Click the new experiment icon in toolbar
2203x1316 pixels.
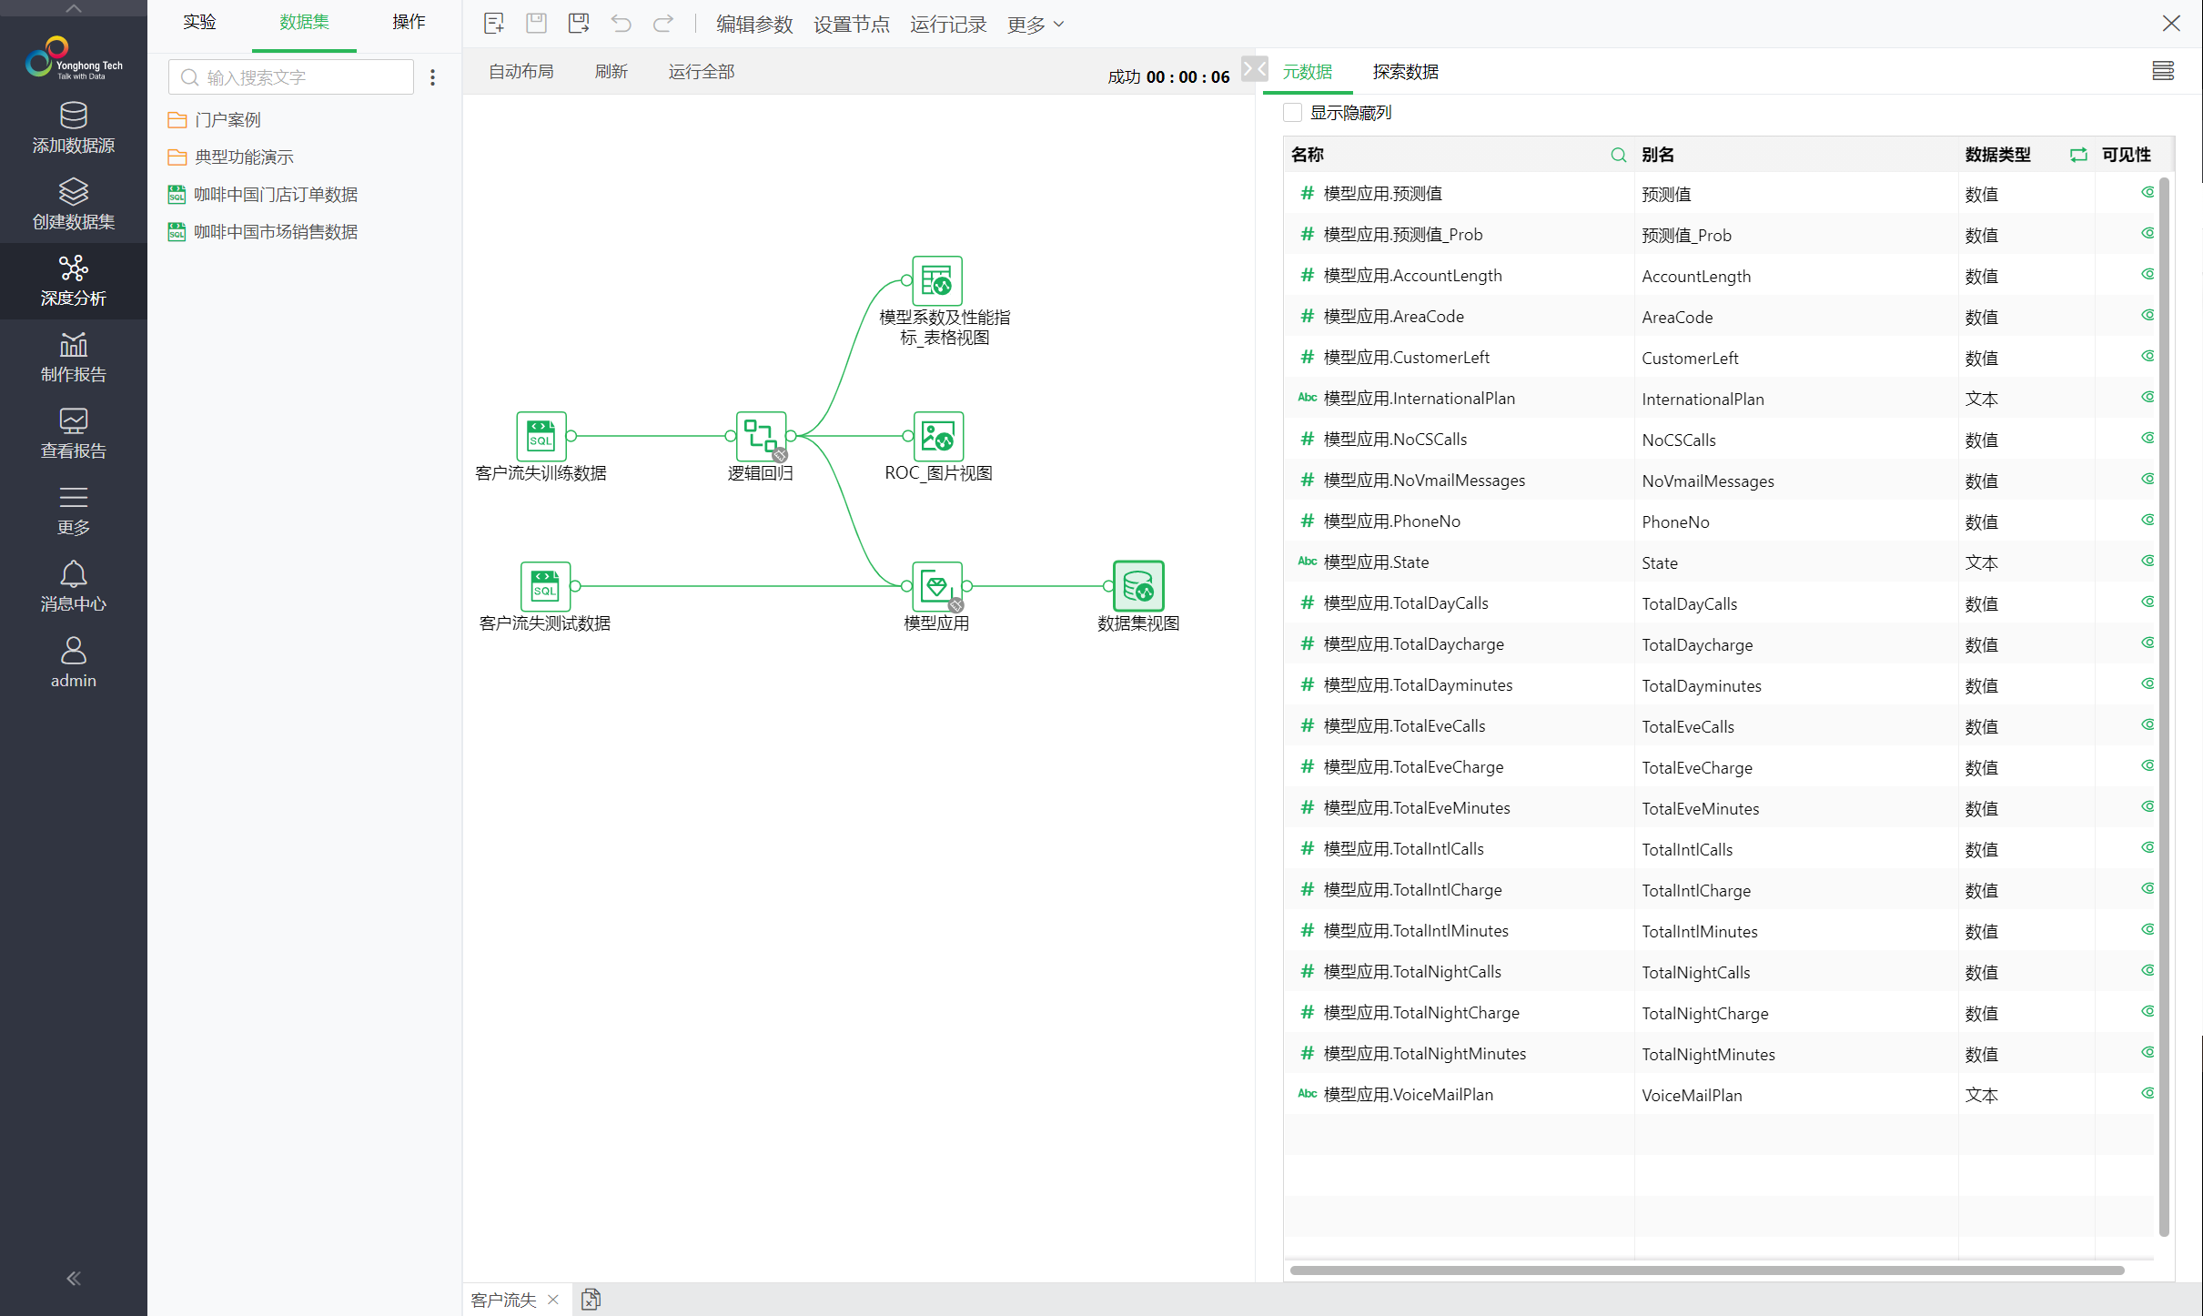494,24
